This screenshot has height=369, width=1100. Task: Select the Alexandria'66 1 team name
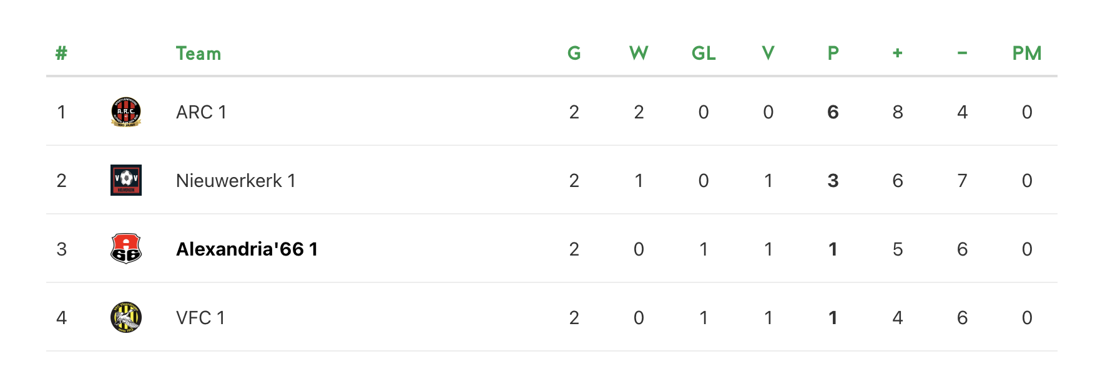pyautogui.click(x=247, y=249)
